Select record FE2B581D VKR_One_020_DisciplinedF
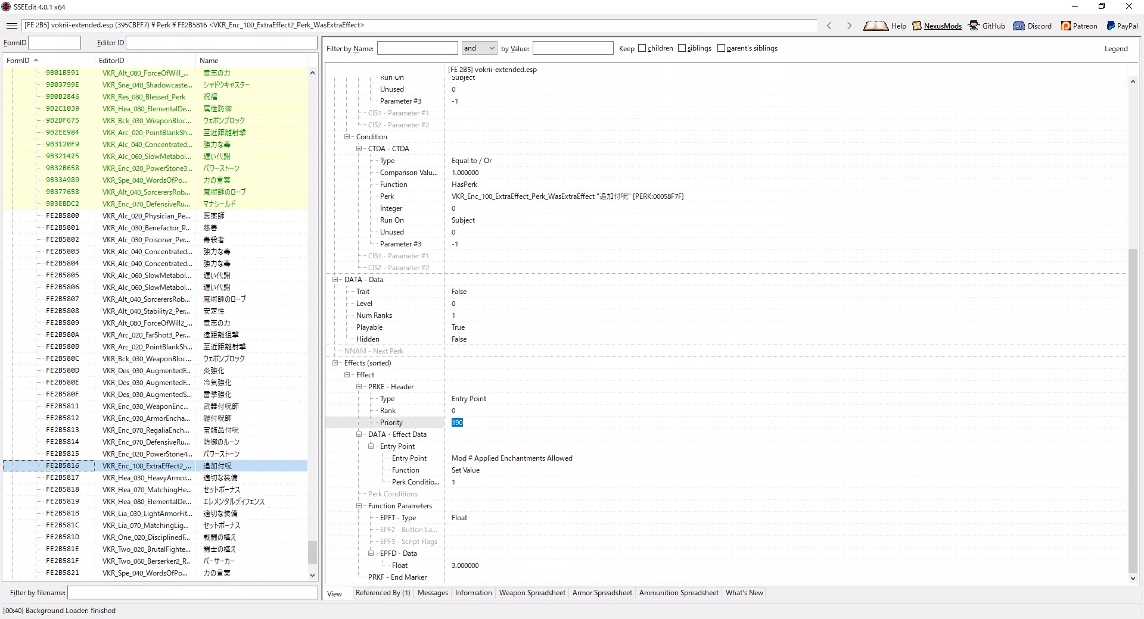Screen dimensions: 1144x619 pos(155,537)
